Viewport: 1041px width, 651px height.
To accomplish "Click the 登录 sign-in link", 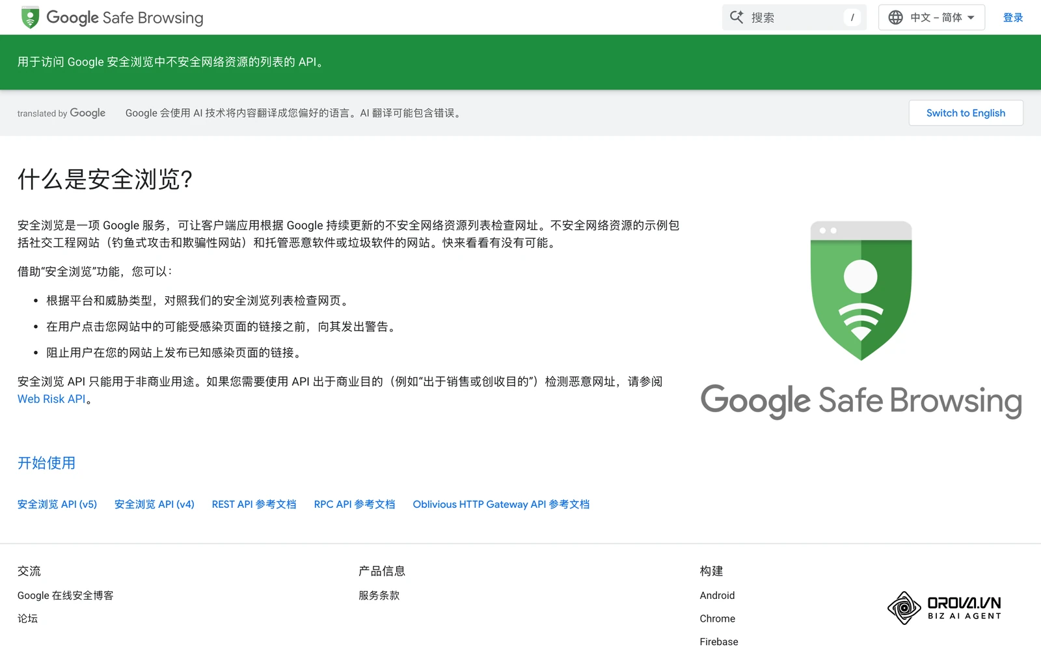I will pos(1013,18).
